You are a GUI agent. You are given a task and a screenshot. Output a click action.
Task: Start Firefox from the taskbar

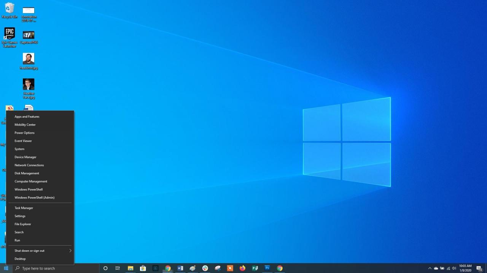point(242,268)
